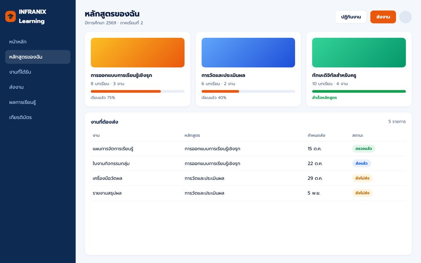Click the course title ทักษะดิจิทัลสำหรับครู

pos(334,75)
